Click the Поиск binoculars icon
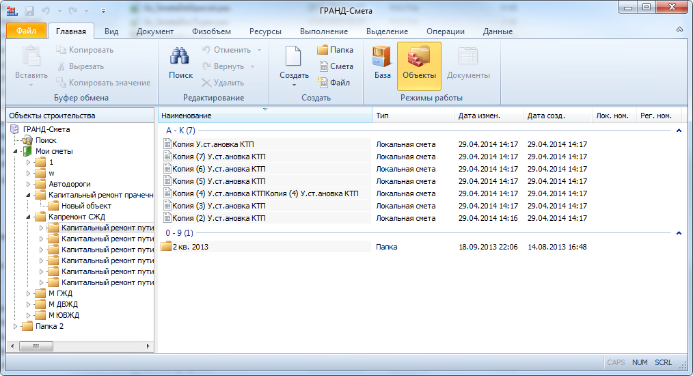The image size is (693, 376). pyautogui.click(x=180, y=56)
